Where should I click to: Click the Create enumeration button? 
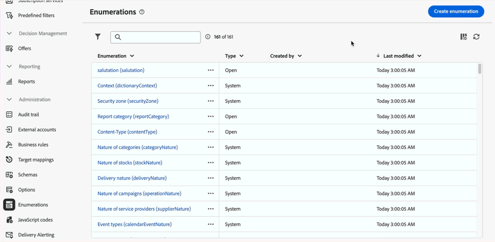(x=456, y=11)
